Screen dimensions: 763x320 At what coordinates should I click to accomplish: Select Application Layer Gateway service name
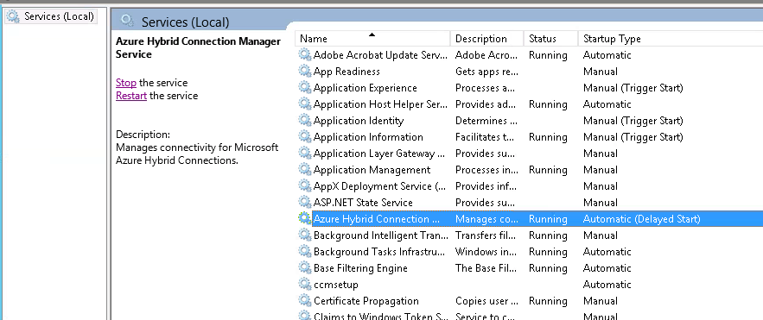(x=379, y=154)
